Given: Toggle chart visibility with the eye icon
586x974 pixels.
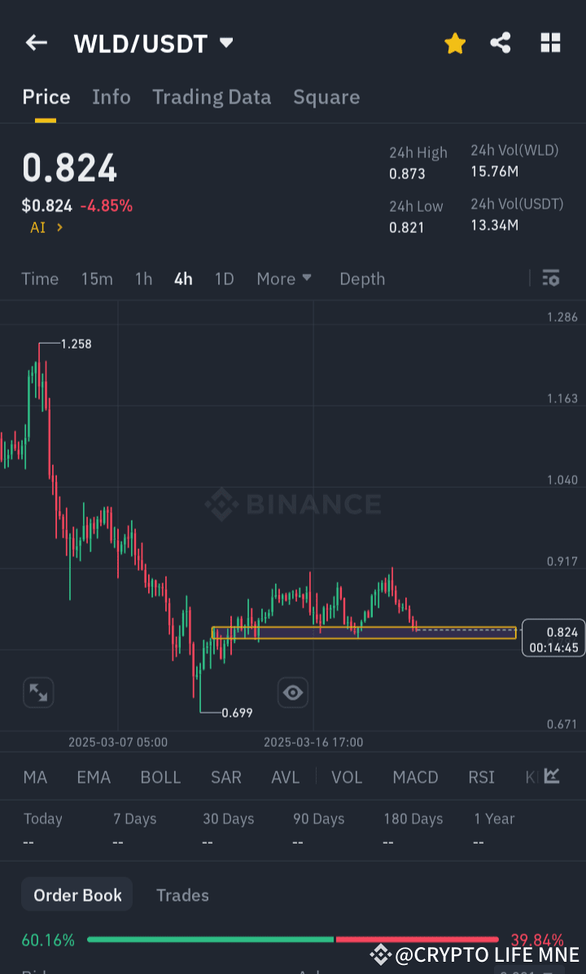Looking at the screenshot, I should (292, 692).
